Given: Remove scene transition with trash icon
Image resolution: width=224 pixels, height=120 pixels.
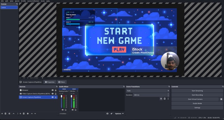Looking at the screenshot, I should tap(165, 99).
